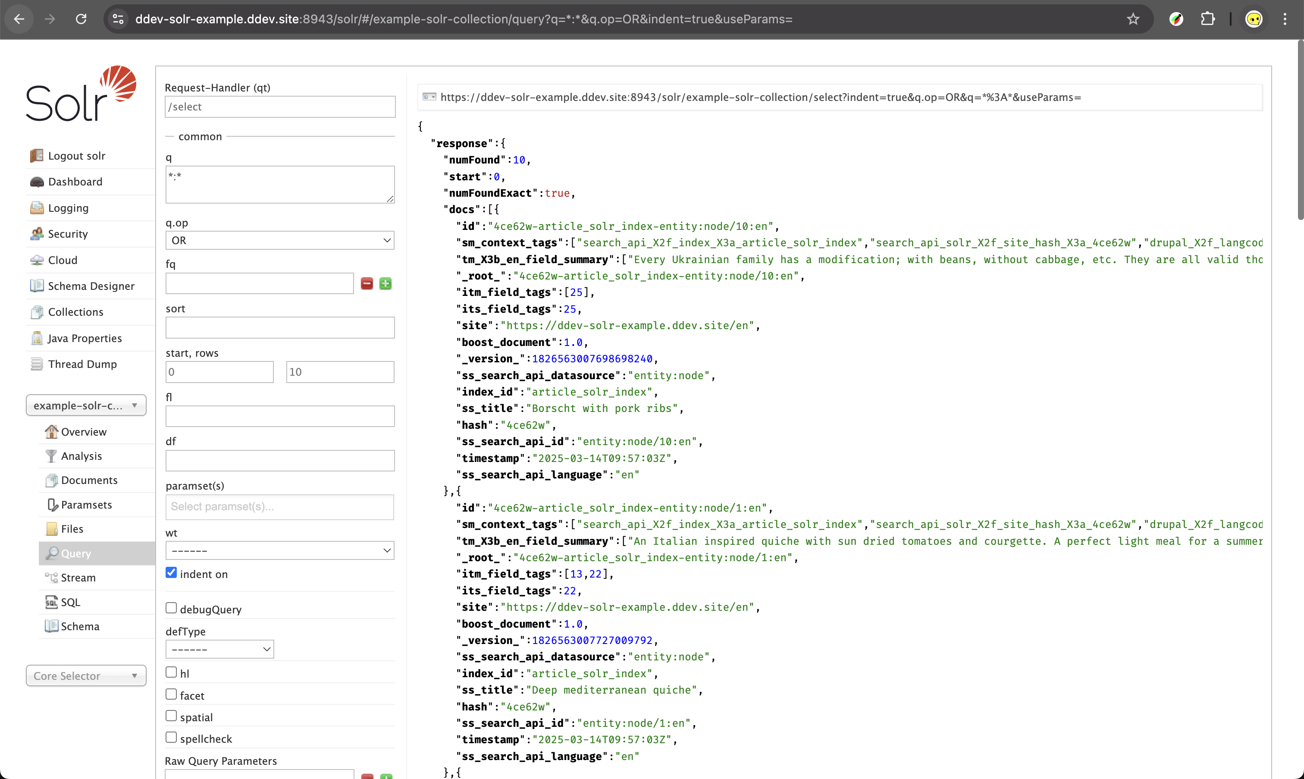Click the generated select query URL

[x=760, y=97]
